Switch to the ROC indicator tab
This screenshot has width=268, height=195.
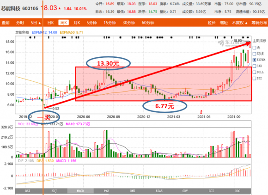(238, 191)
